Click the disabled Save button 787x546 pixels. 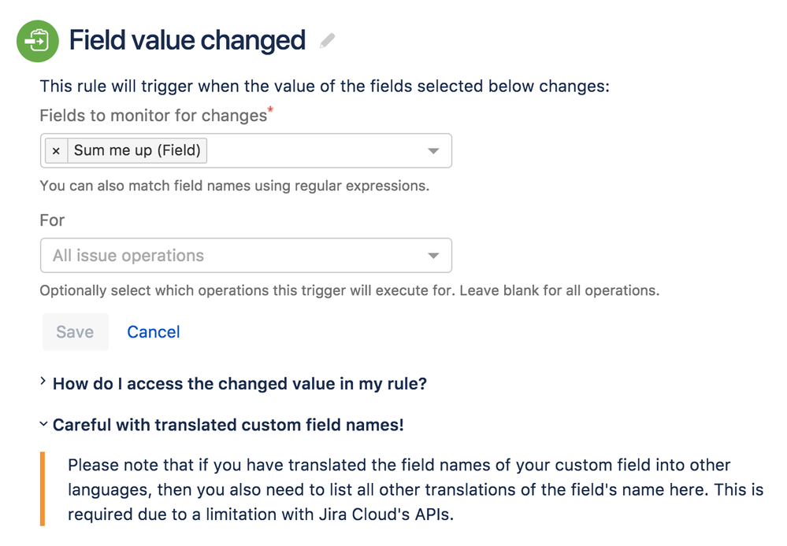(x=76, y=332)
